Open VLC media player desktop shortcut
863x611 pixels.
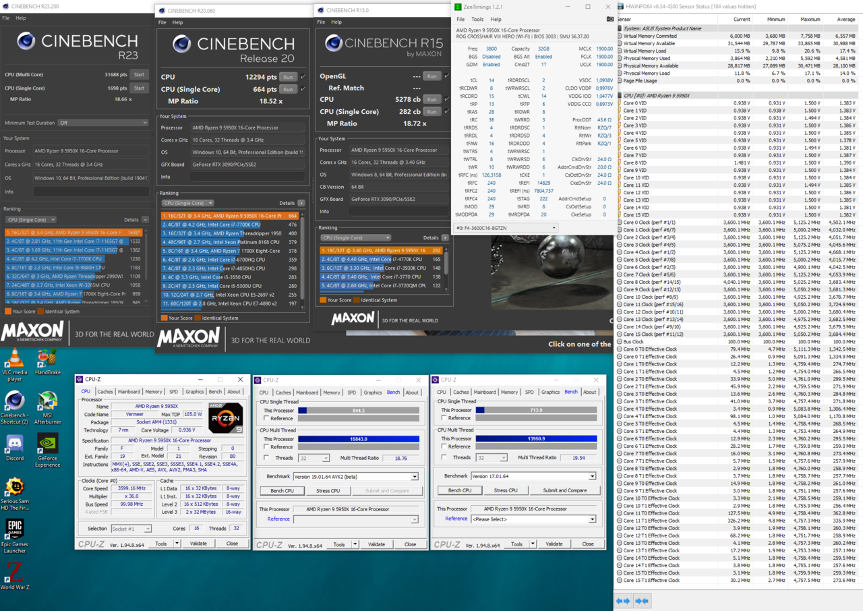[14, 365]
